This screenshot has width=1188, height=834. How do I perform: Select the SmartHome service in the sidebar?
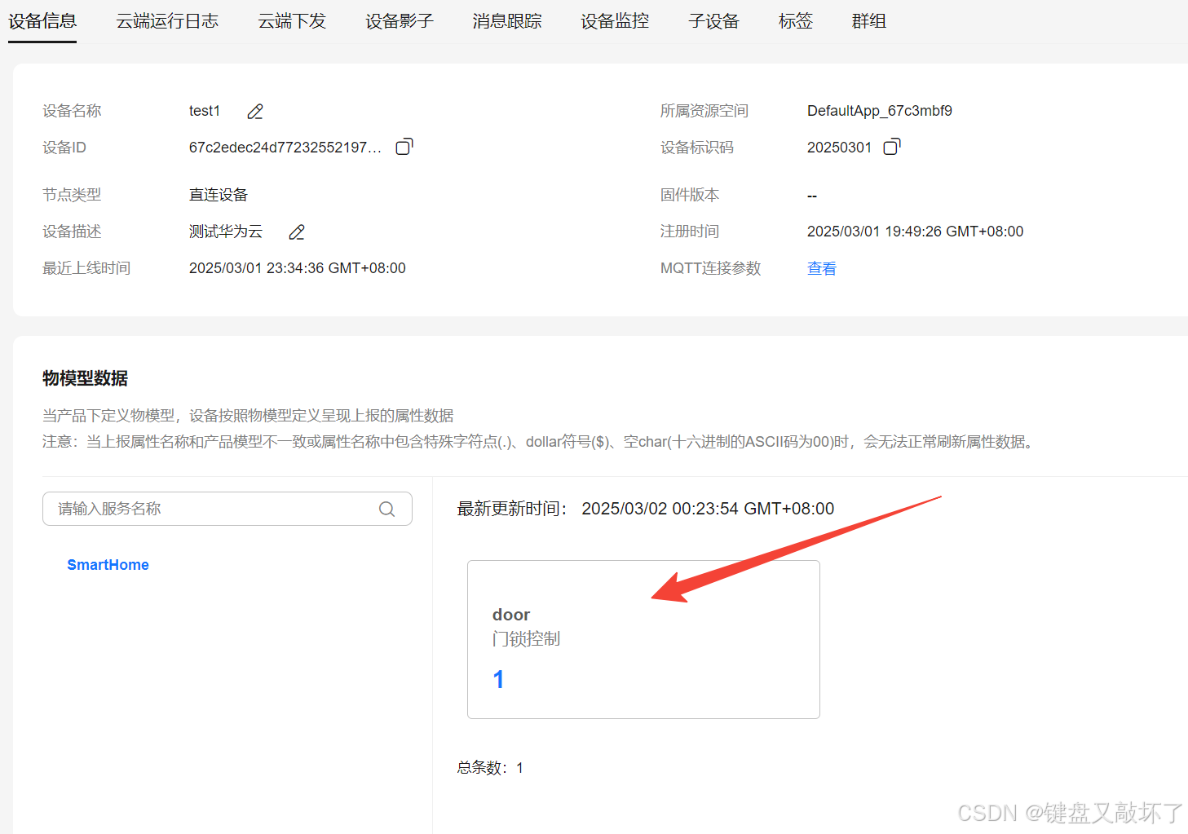tap(108, 564)
